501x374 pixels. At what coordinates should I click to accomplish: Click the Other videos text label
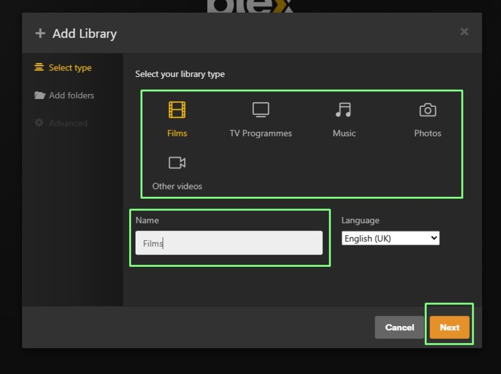point(177,186)
